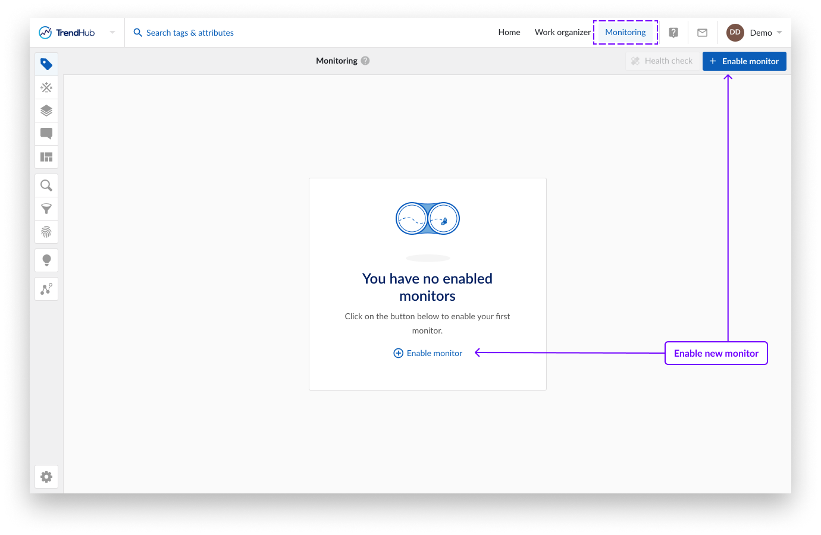The image size is (821, 535).
Task: Go to the Work organizer tab
Action: point(562,33)
